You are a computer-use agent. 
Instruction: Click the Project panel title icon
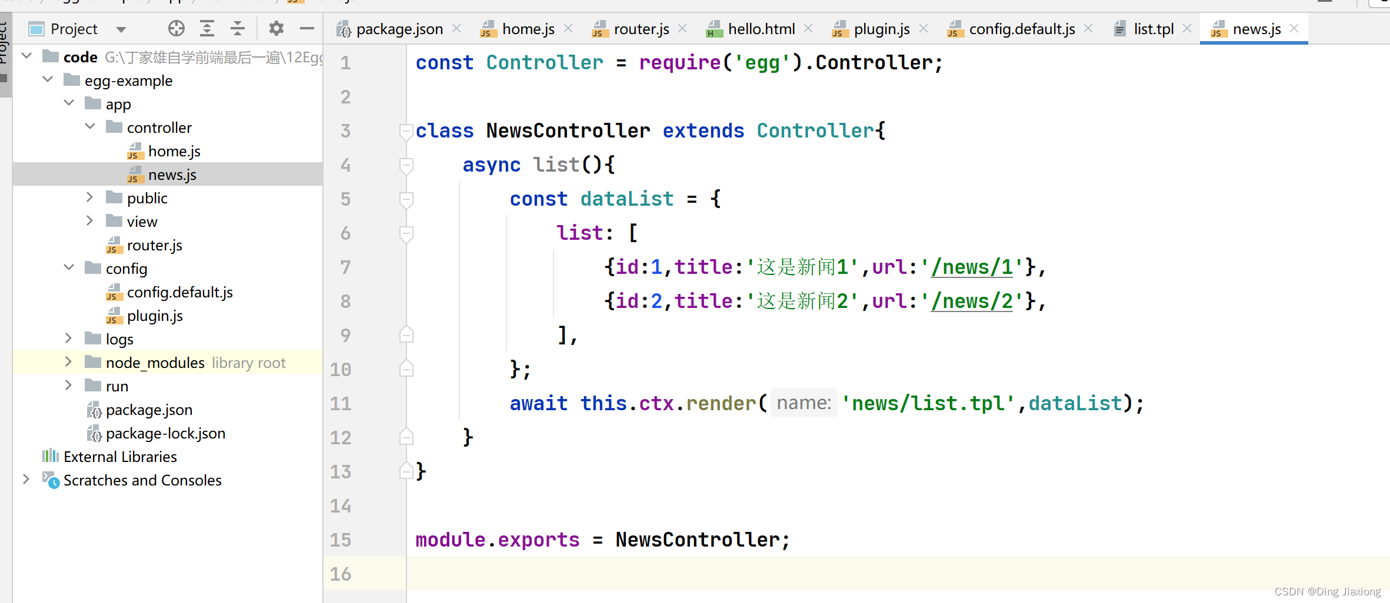[36, 29]
